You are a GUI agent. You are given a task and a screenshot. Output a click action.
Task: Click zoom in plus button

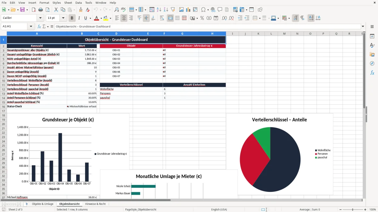(365, 209)
